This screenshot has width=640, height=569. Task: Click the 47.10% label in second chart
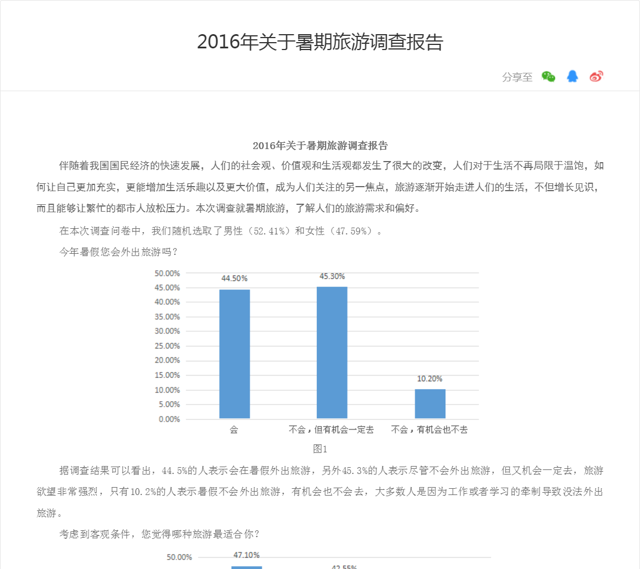246,555
